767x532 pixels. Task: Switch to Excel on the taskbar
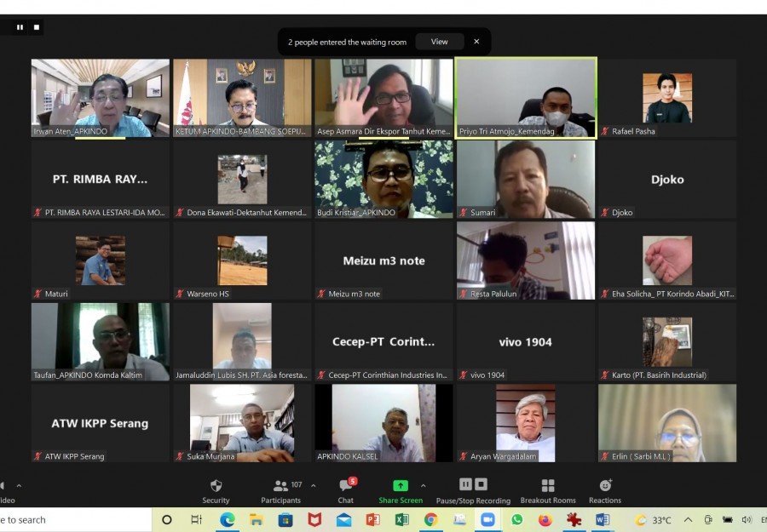[401, 520]
